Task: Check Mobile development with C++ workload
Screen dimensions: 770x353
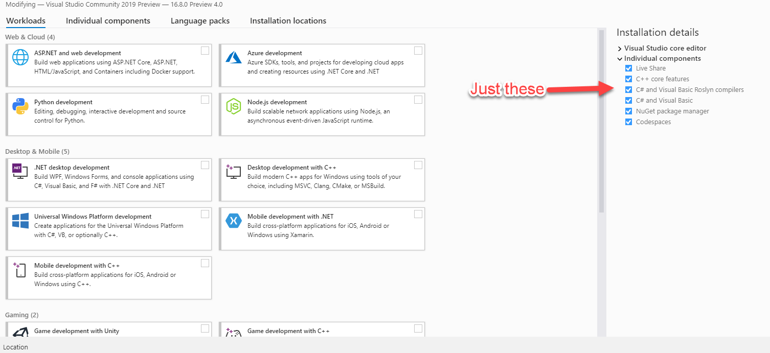Action: click(205, 263)
